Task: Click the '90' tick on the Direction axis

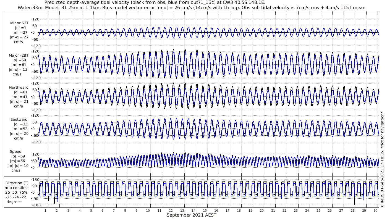Action: tap(35, 186)
